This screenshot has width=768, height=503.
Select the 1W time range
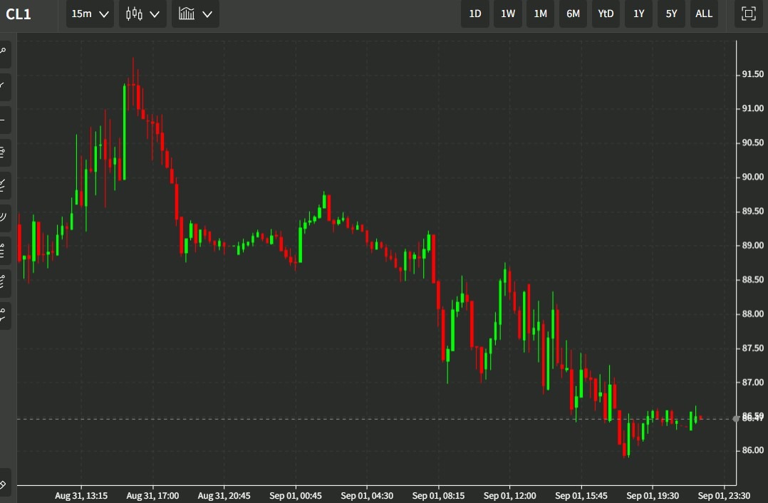pyautogui.click(x=508, y=14)
